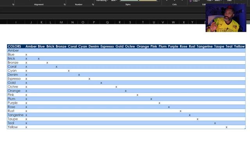Image resolution: width=250 pixels, height=141 pixels.
Task: Select the Taupe row label cell
Action: point(16,119)
